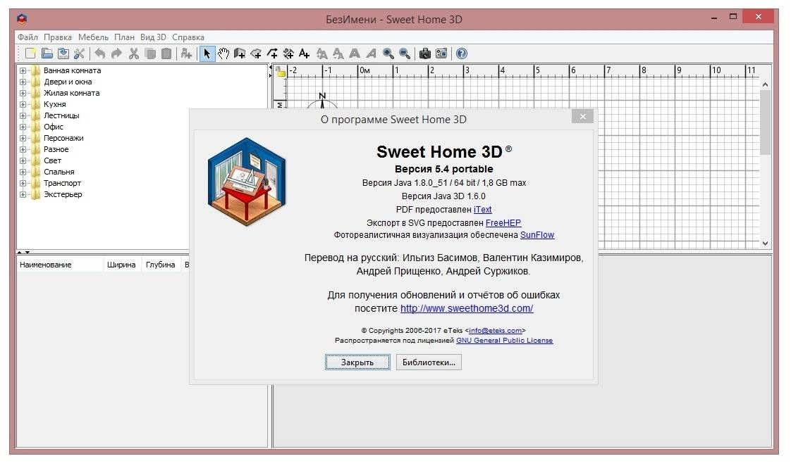Open the Правка menu

coord(58,37)
